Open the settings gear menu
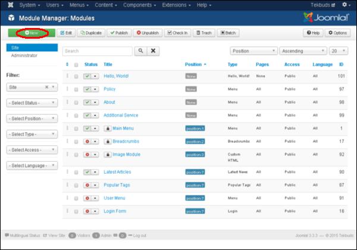 346,5
